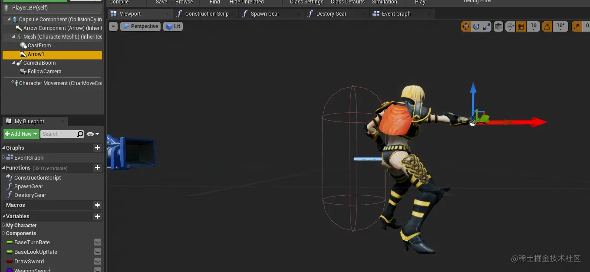
Task: Open the eye view options dropdown
Action: (92, 134)
